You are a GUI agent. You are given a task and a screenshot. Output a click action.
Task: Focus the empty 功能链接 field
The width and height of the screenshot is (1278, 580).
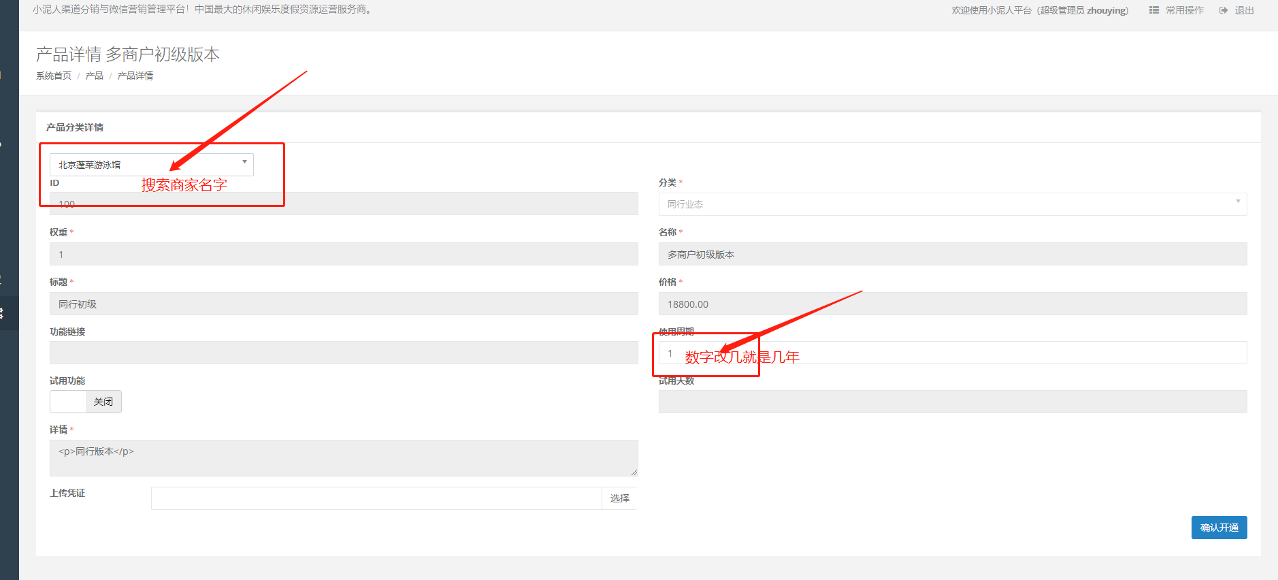(344, 353)
